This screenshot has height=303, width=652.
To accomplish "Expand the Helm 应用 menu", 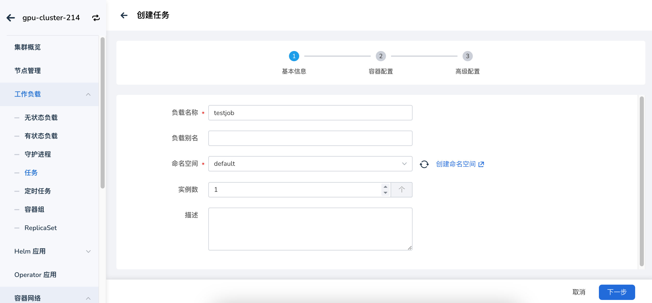I will [88, 251].
